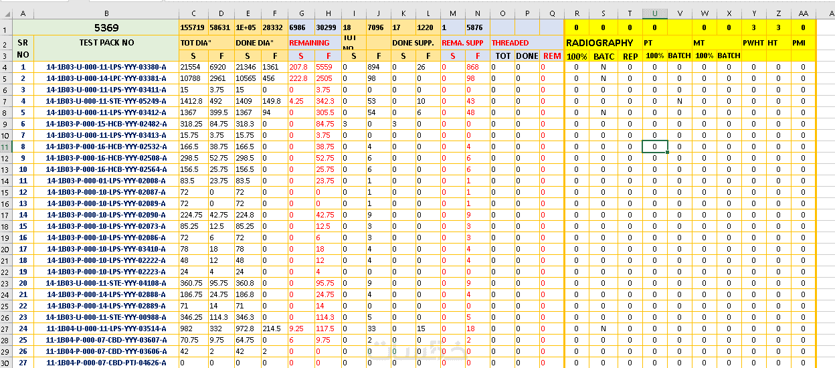Screen dimensions: 835x368
Task: Click test pack 14-1B03-P-000-10-LPS-YYY-03410-A
Action: (106, 249)
